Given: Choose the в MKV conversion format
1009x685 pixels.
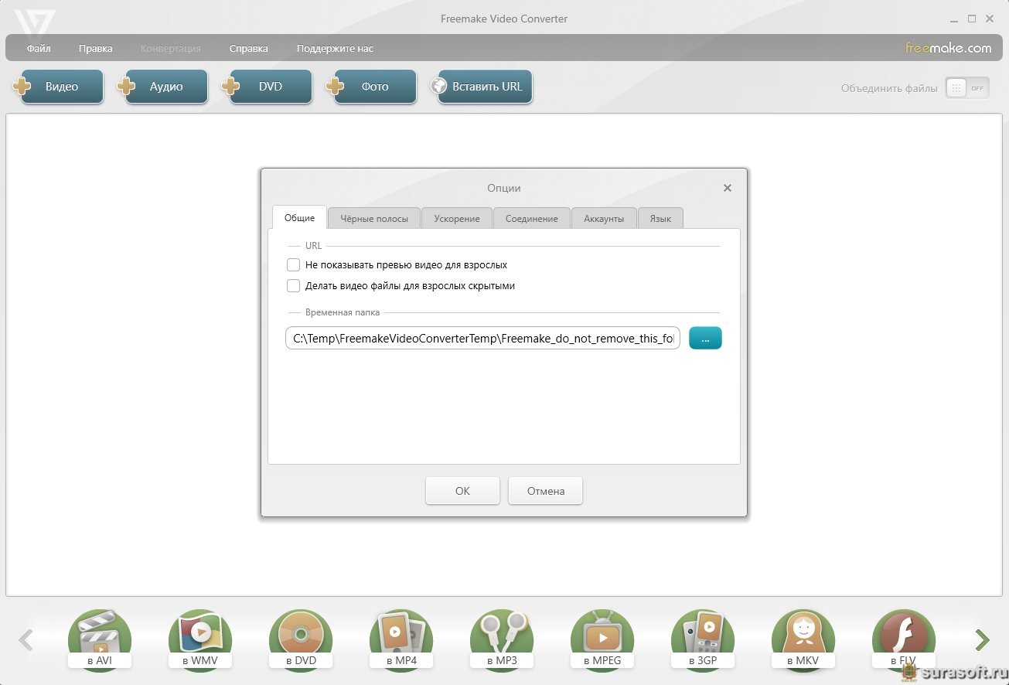Looking at the screenshot, I should coord(803,640).
